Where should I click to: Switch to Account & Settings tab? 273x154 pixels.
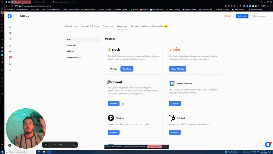(90, 26)
